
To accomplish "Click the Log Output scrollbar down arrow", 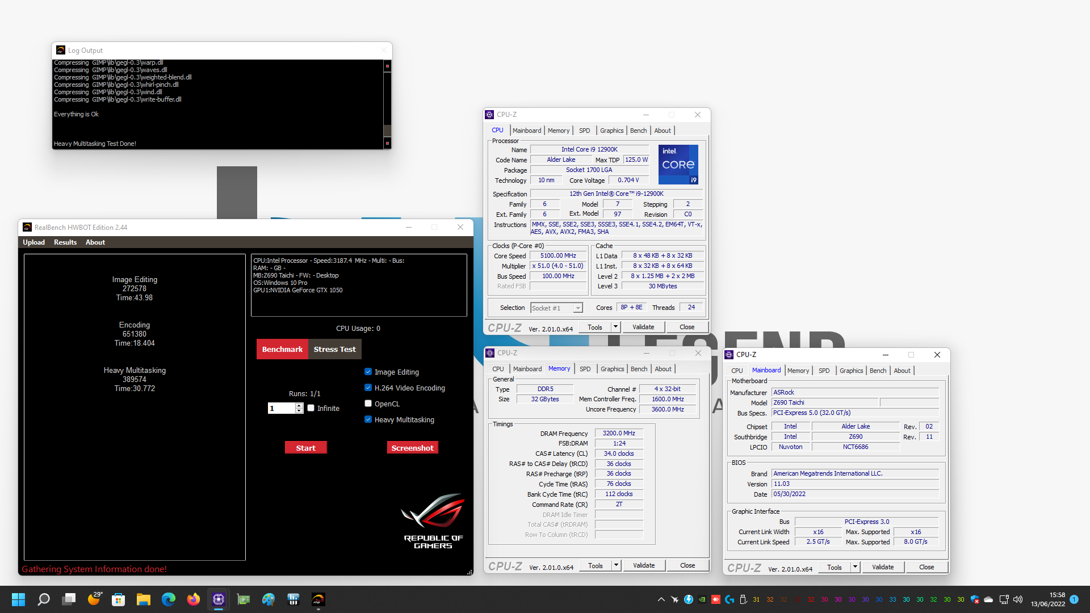I will tap(388, 144).
